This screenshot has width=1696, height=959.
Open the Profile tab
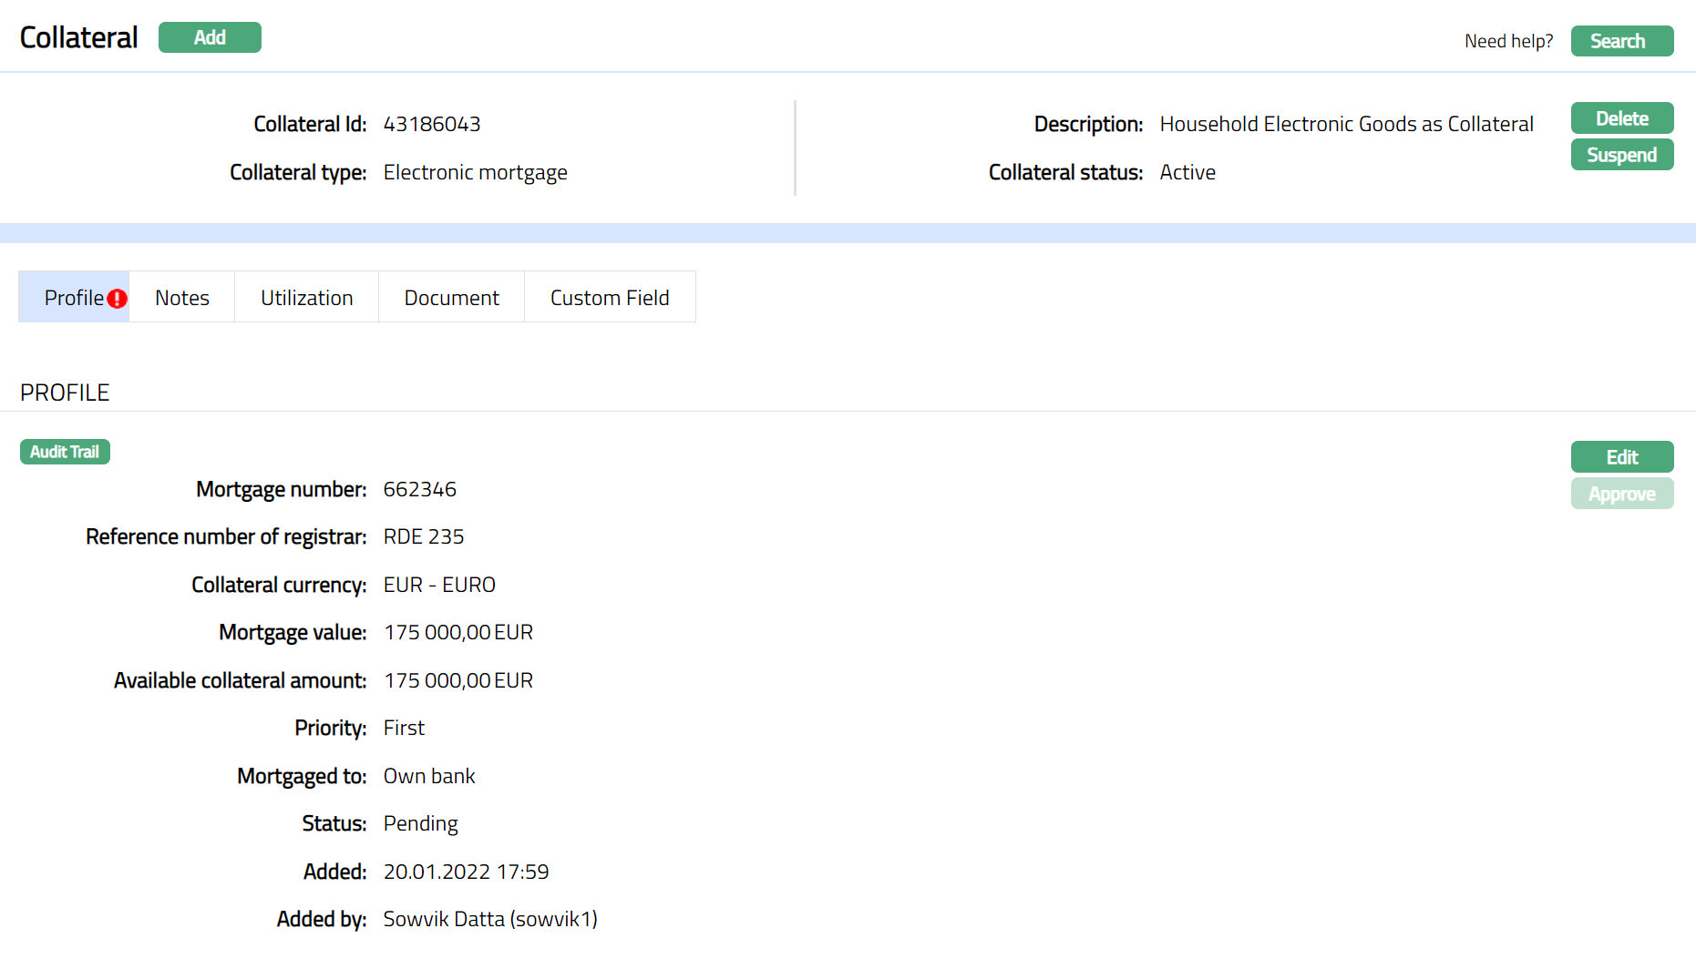(73, 298)
